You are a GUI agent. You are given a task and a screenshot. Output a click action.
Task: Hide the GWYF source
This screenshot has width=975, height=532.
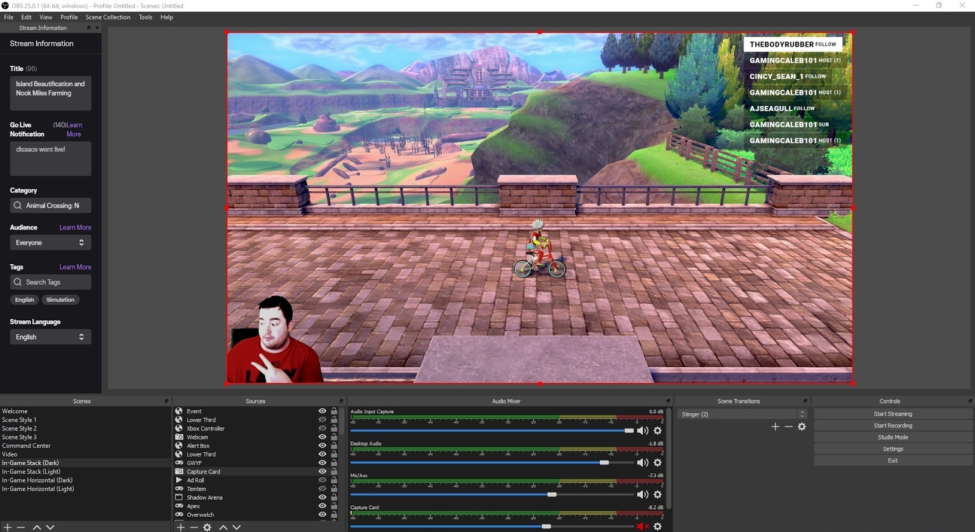pyautogui.click(x=322, y=463)
